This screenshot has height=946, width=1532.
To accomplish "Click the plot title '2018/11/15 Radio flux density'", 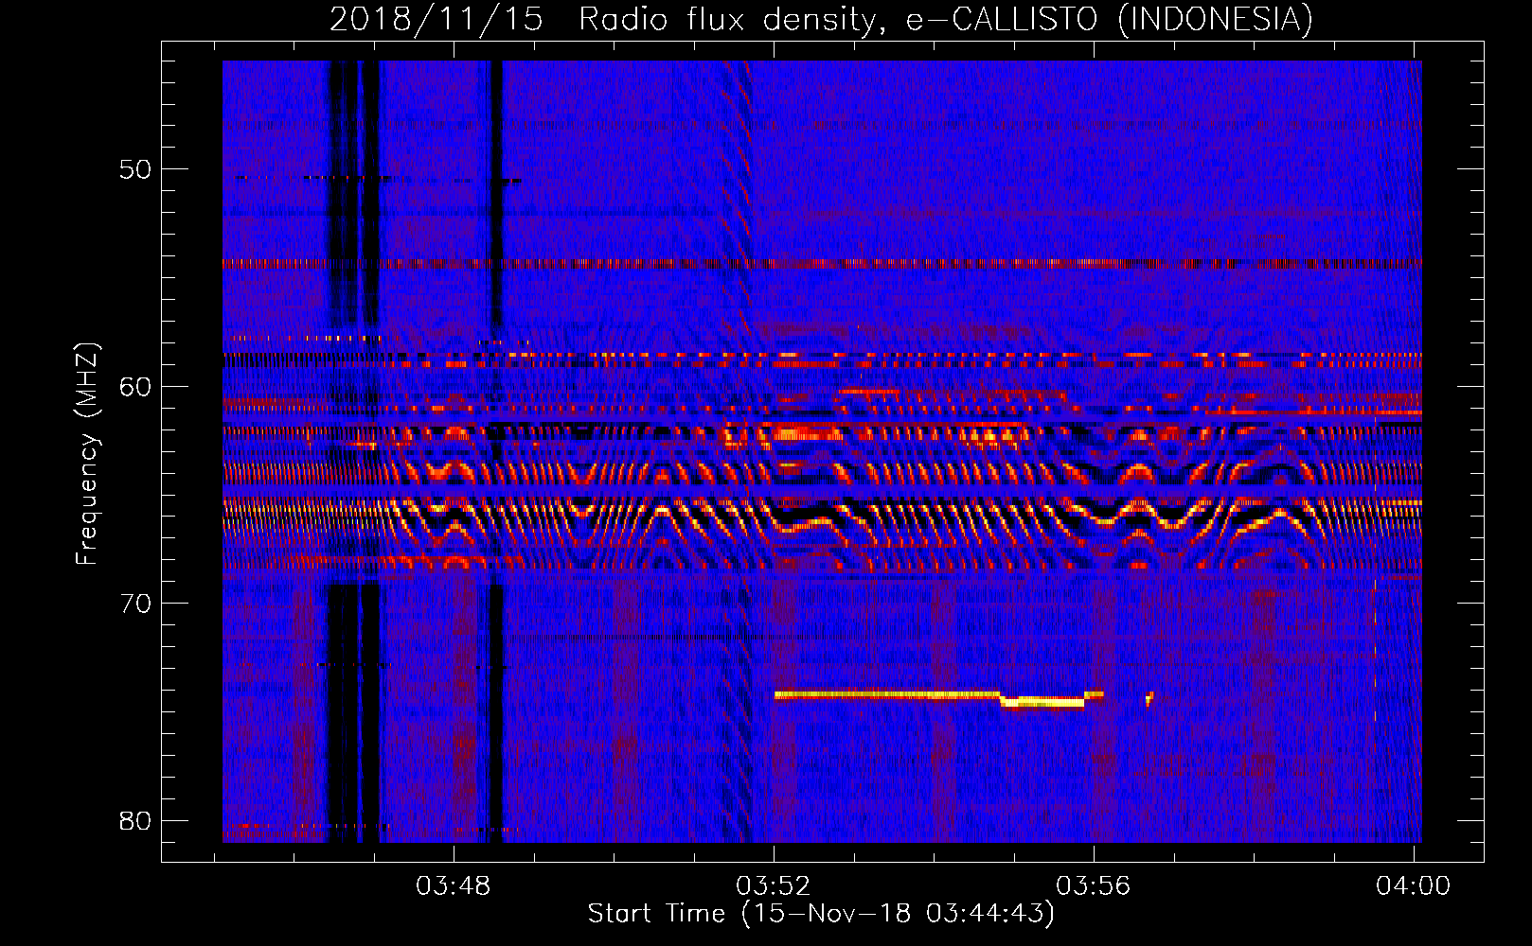I will click(821, 19).
